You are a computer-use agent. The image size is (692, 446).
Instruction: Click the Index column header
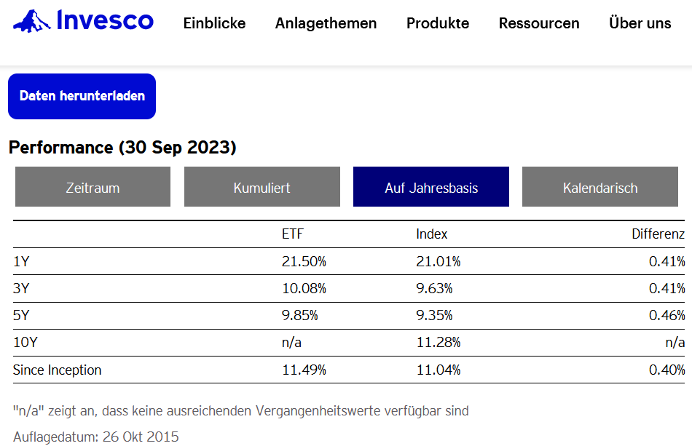point(432,234)
